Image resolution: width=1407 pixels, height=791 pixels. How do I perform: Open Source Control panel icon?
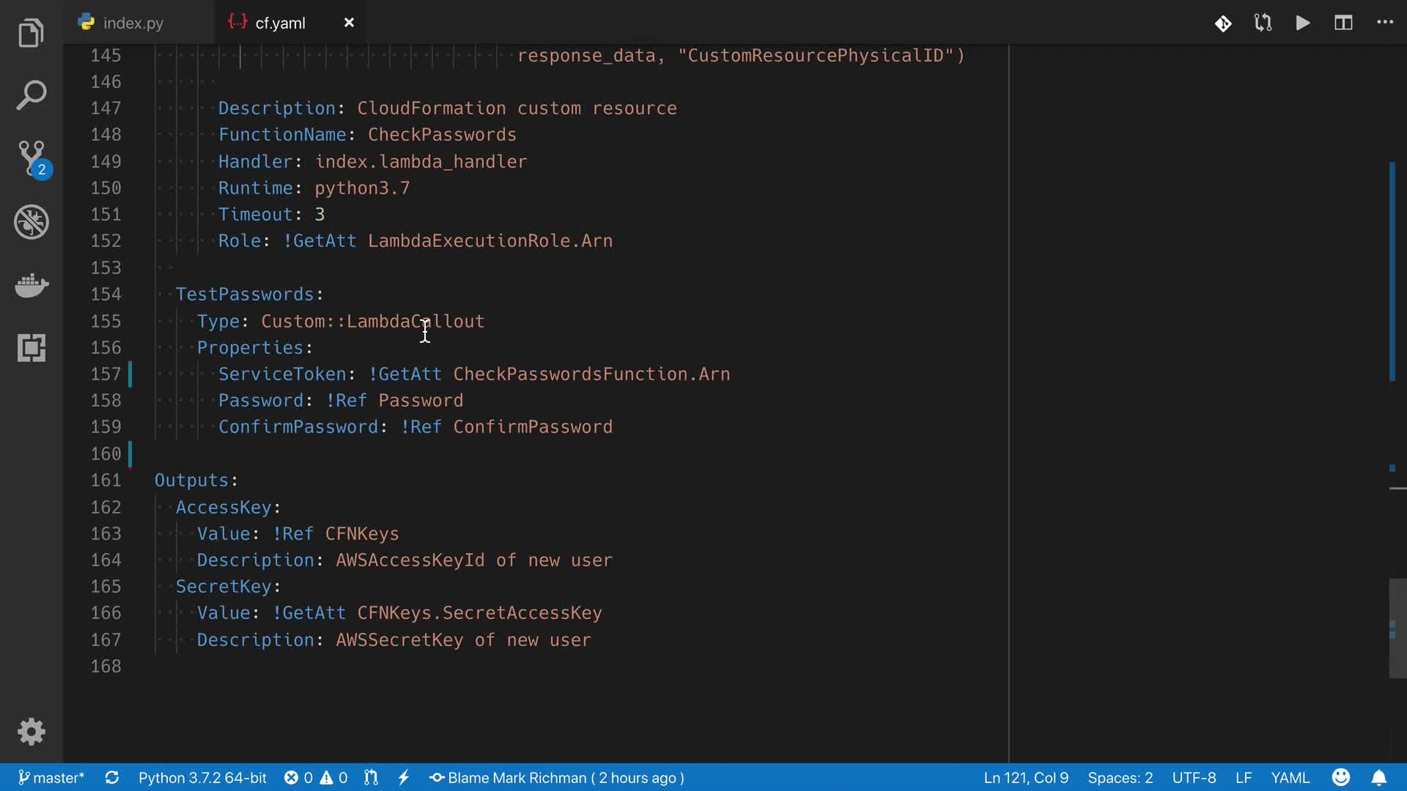click(x=31, y=157)
